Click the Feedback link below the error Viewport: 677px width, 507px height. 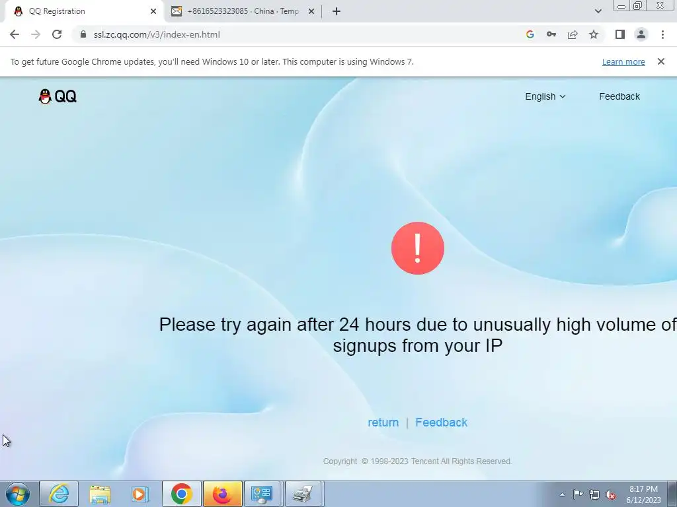441,422
